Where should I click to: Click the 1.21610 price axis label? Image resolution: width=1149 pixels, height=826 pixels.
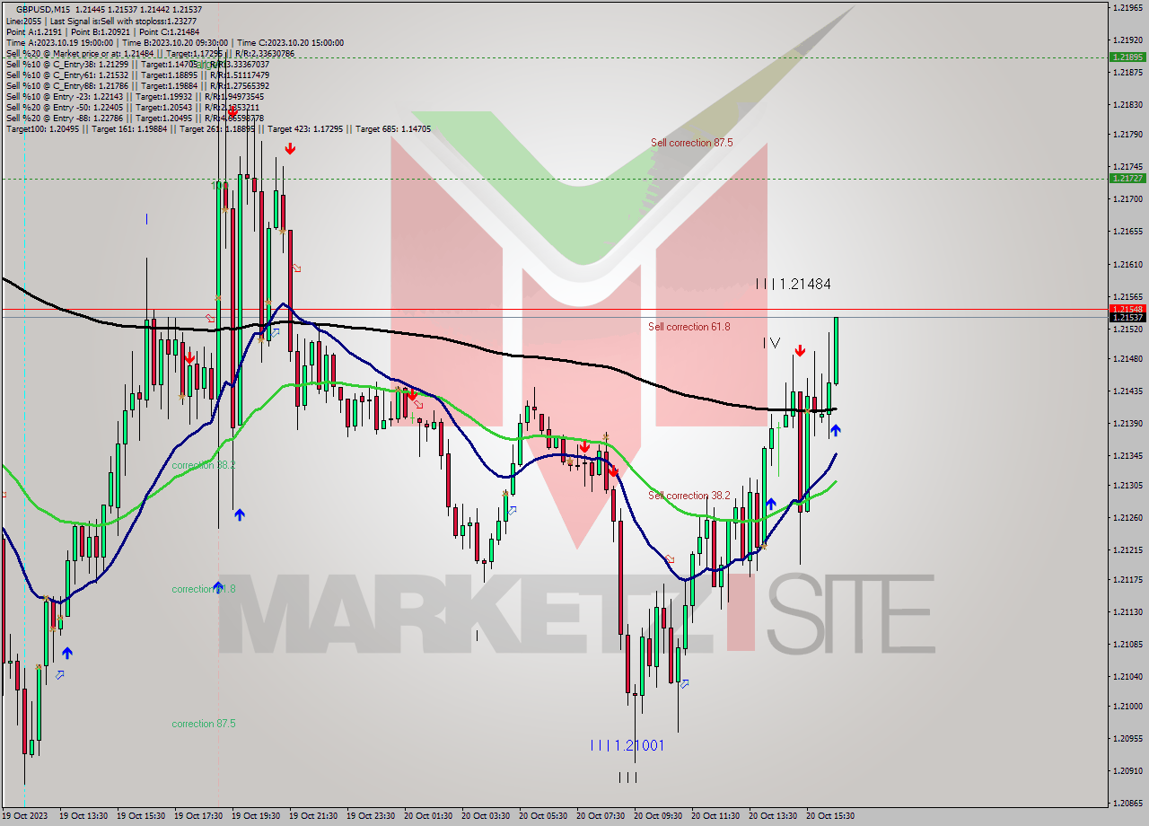pos(1127,264)
